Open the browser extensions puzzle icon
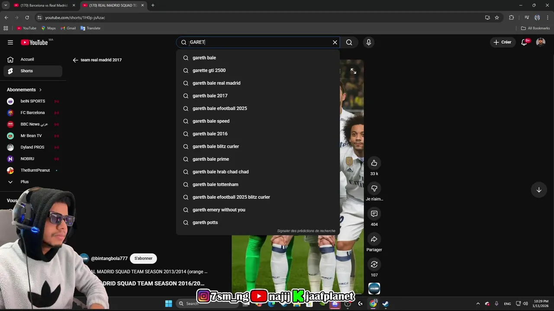Image resolution: width=554 pixels, height=311 pixels. (512, 18)
